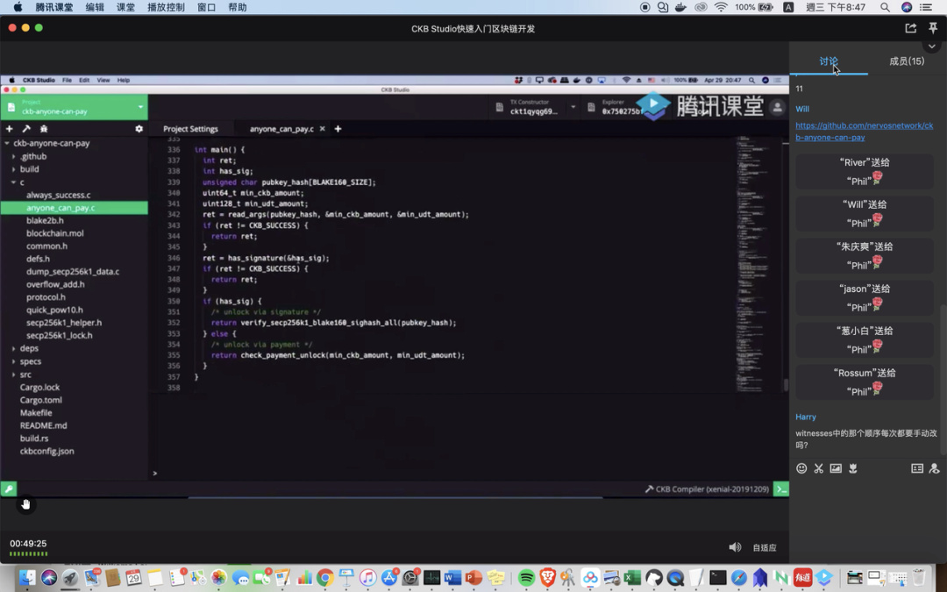Collapse the ckb-anyone-can-pay root folder

pos(7,143)
